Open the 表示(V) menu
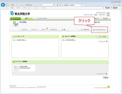The height and width of the screenshot is (94, 122). click(x=19, y=8)
